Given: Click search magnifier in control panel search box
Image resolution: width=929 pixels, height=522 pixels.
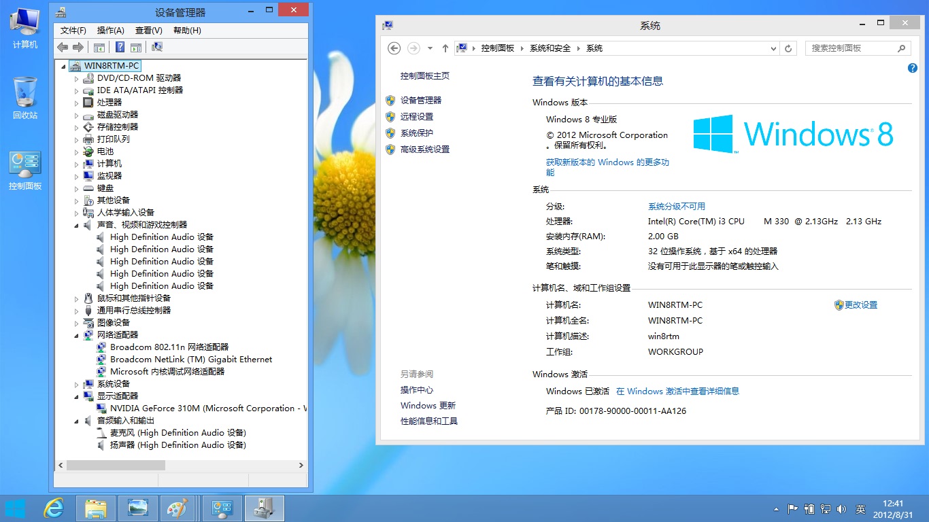Looking at the screenshot, I should 902,48.
